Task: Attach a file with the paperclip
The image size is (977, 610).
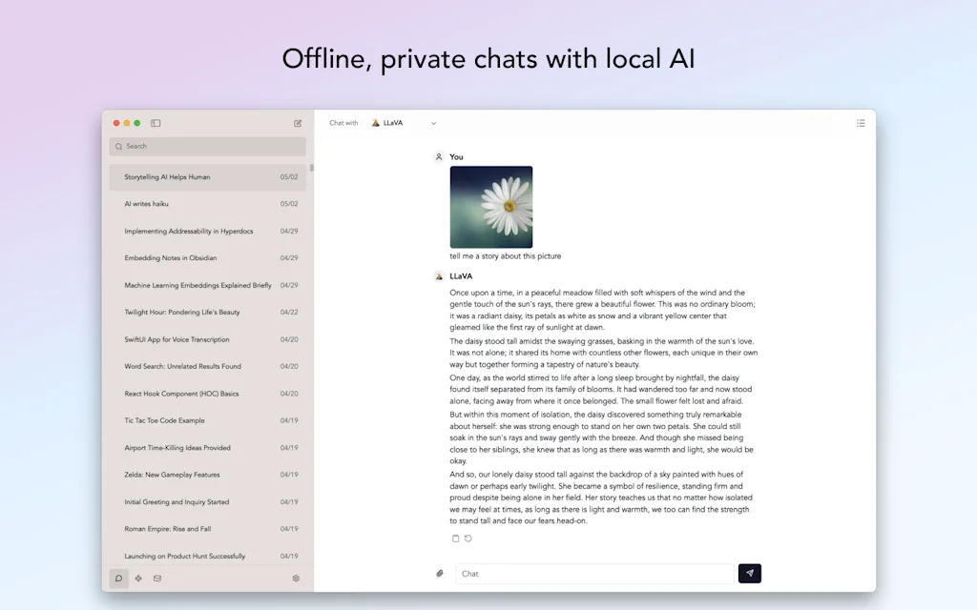Action: pyautogui.click(x=440, y=573)
